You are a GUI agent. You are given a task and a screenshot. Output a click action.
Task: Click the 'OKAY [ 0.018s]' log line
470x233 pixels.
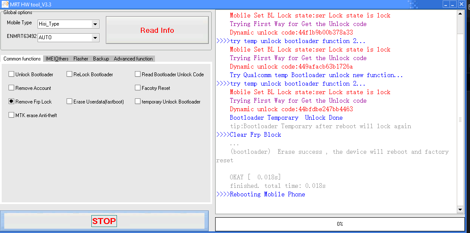(255, 177)
